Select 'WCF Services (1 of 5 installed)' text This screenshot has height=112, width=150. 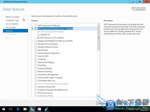(52, 38)
